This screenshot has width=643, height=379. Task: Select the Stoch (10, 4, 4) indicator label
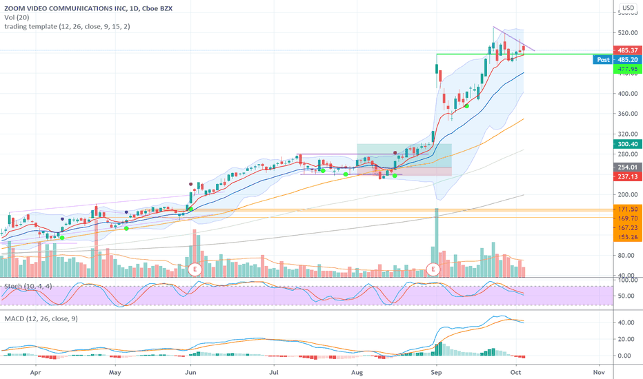[x=28, y=286]
